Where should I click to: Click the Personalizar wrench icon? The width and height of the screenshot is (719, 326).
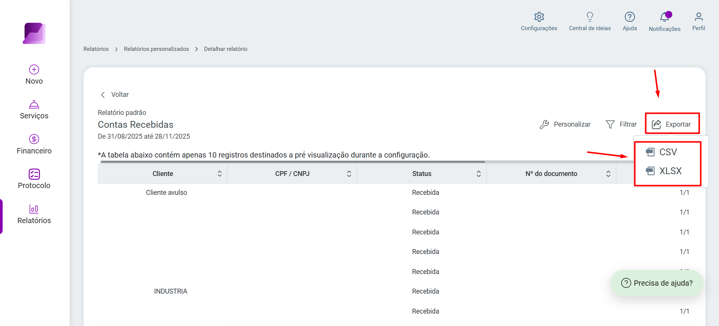coord(544,124)
